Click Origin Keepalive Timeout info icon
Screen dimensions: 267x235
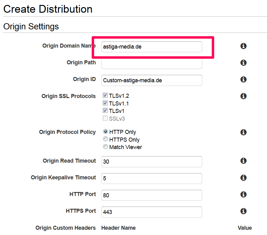(x=243, y=178)
